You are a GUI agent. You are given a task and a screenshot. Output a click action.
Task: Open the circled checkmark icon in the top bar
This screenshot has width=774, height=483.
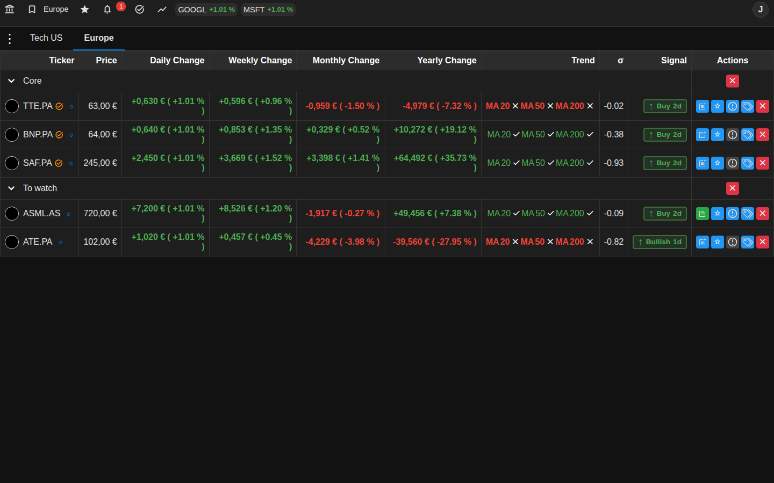(x=140, y=9)
